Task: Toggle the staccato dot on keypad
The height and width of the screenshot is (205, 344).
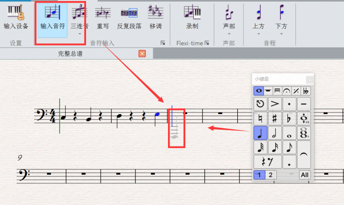Action: pos(289,104)
